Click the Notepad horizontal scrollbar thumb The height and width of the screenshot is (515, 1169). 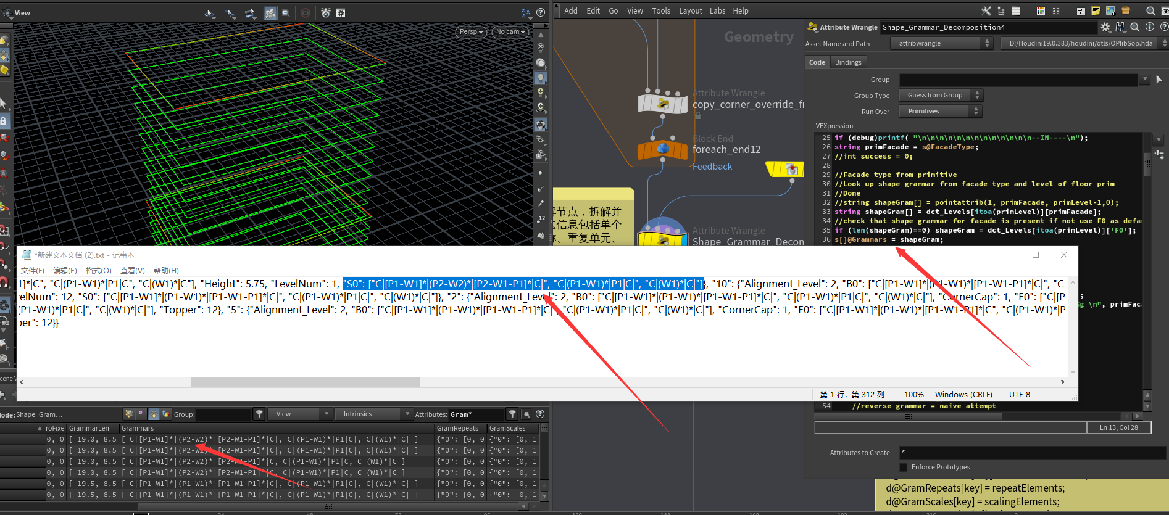305,382
